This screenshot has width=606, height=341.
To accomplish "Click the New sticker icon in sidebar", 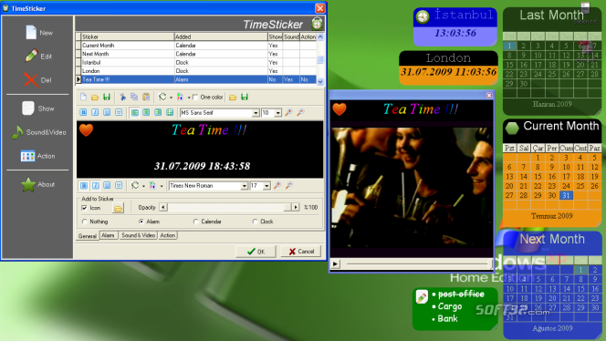I will [31, 33].
